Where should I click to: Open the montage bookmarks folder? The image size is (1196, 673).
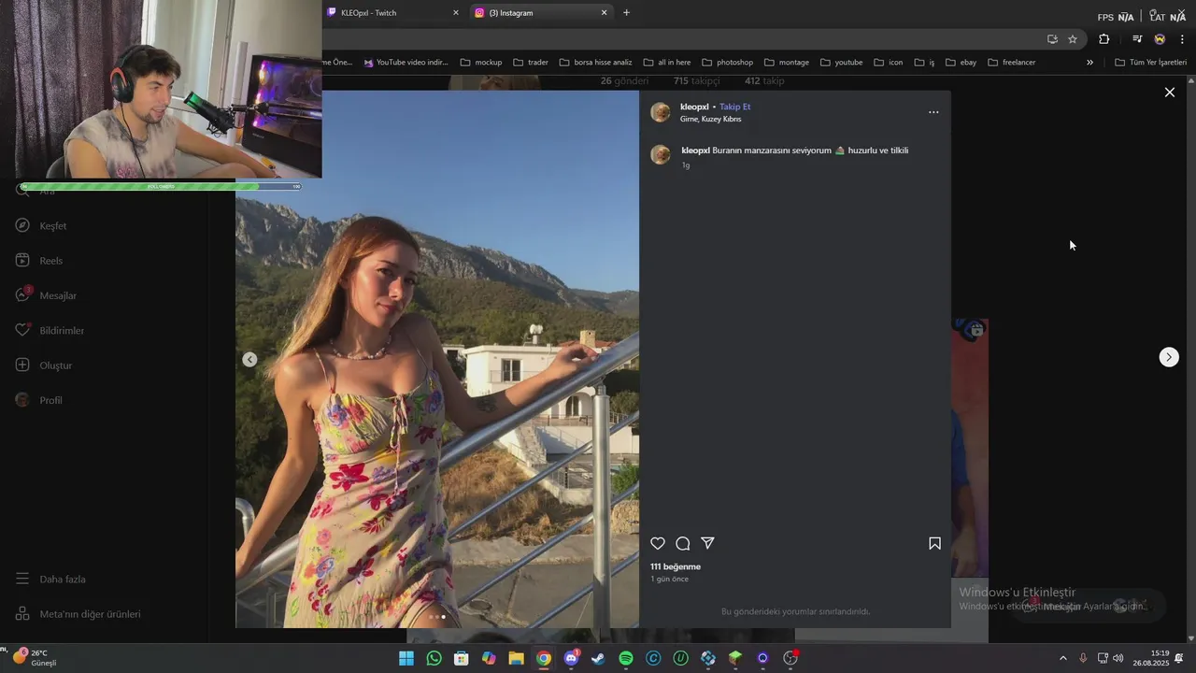(787, 63)
